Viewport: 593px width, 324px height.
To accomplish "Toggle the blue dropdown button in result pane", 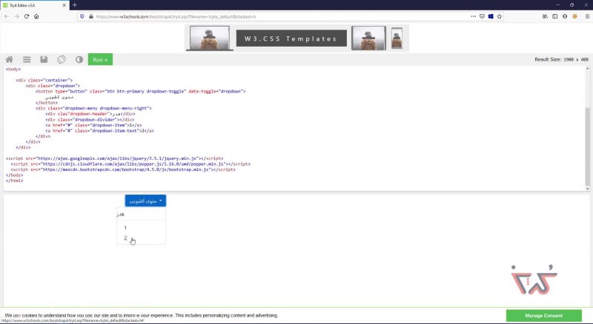I will tap(145, 200).
